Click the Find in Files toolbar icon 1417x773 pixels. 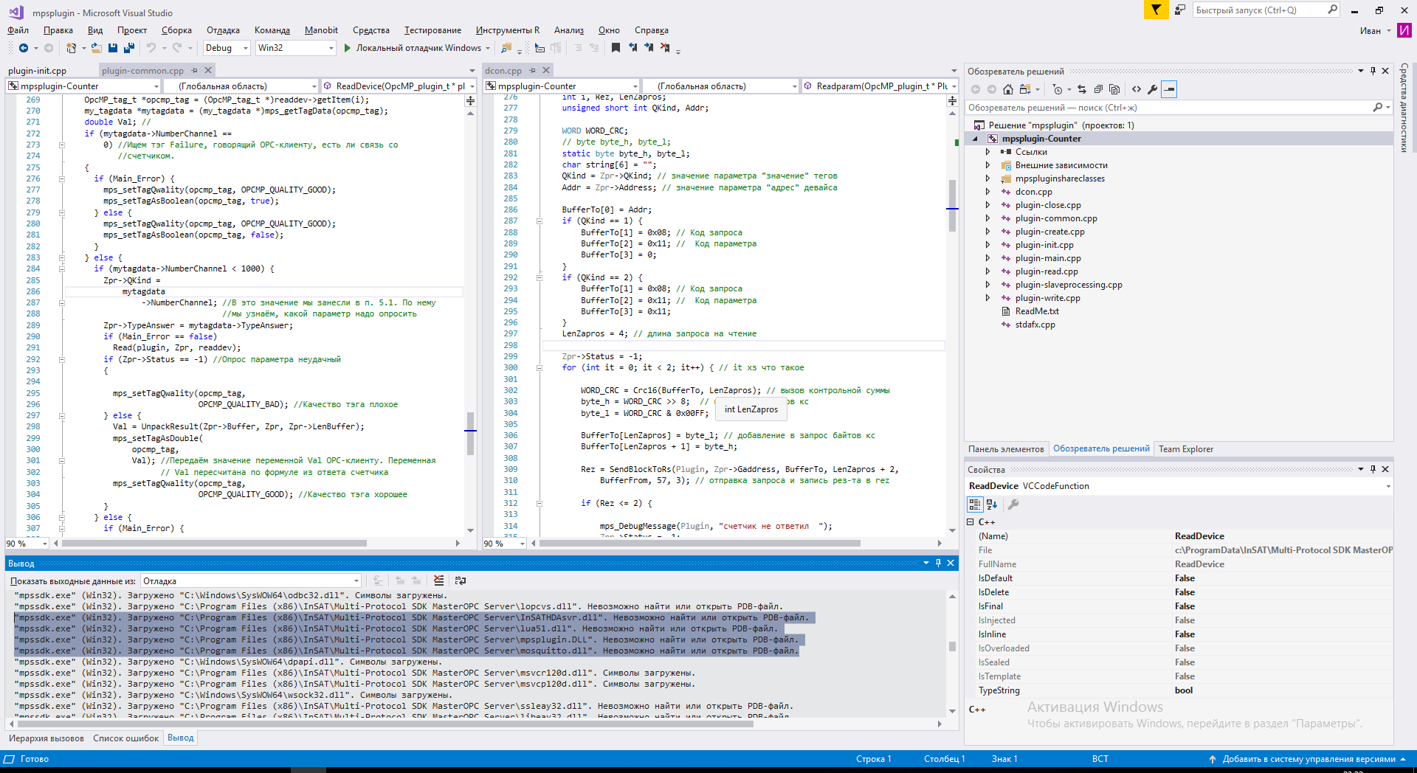coord(506,48)
